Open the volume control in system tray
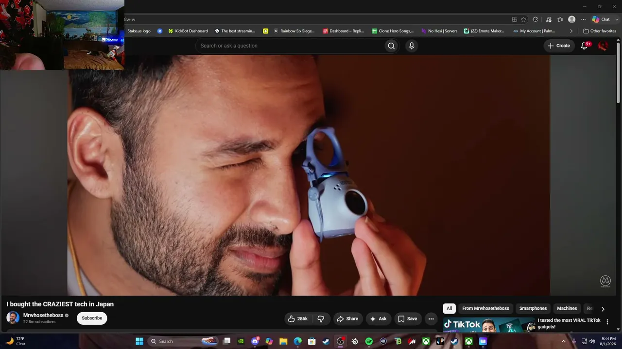The width and height of the screenshot is (622, 349). [x=592, y=341]
